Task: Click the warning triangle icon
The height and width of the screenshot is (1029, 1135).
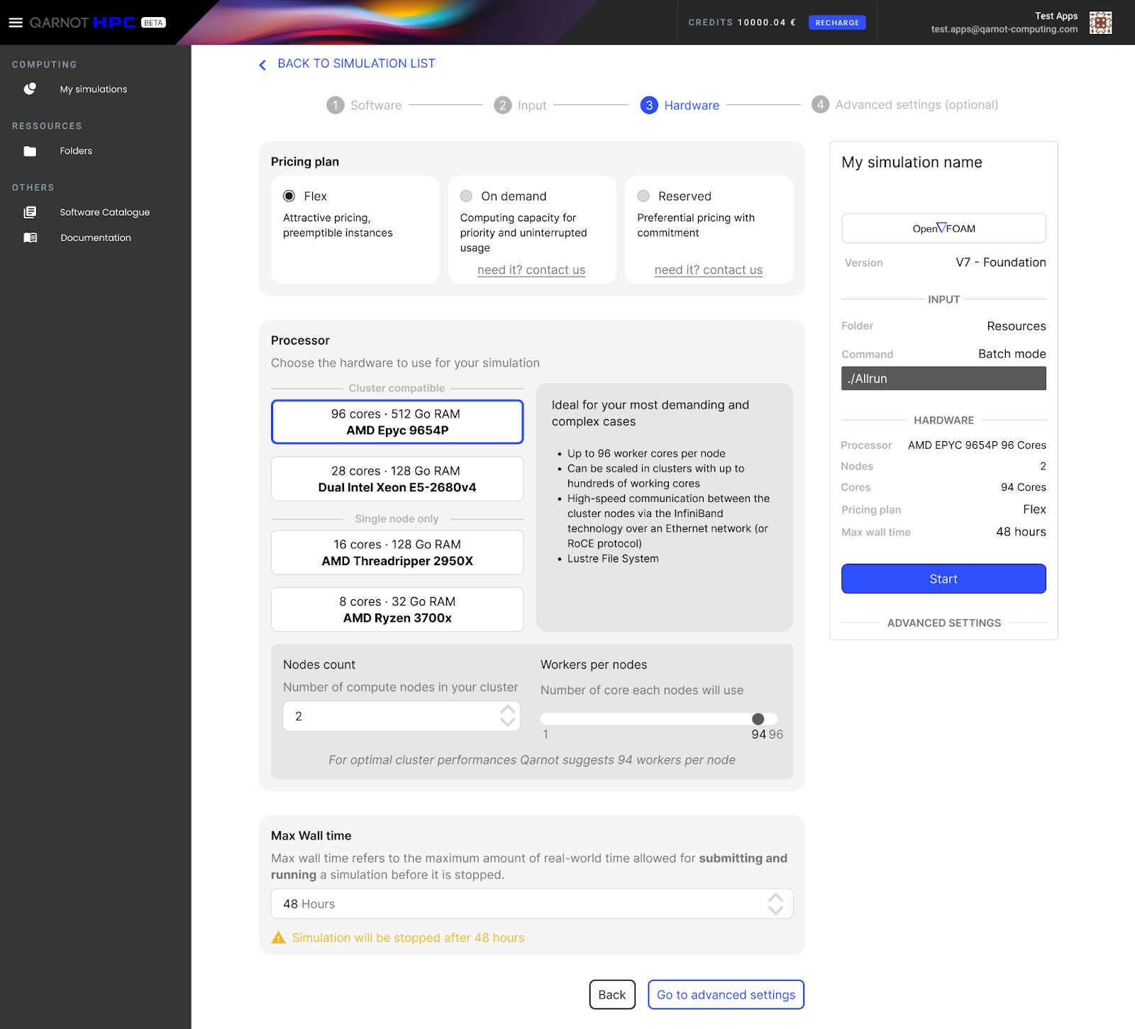Action: pos(279,938)
